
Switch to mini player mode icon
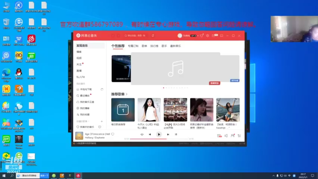pos(221,35)
